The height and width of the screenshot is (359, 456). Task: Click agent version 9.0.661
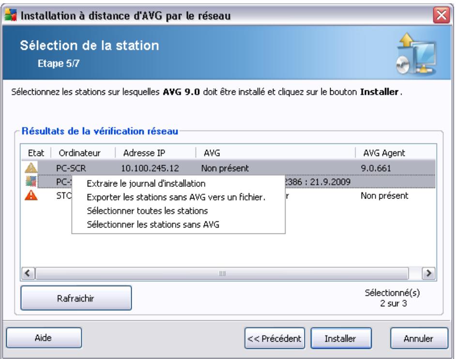pyautogui.click(x=376, y=168)
